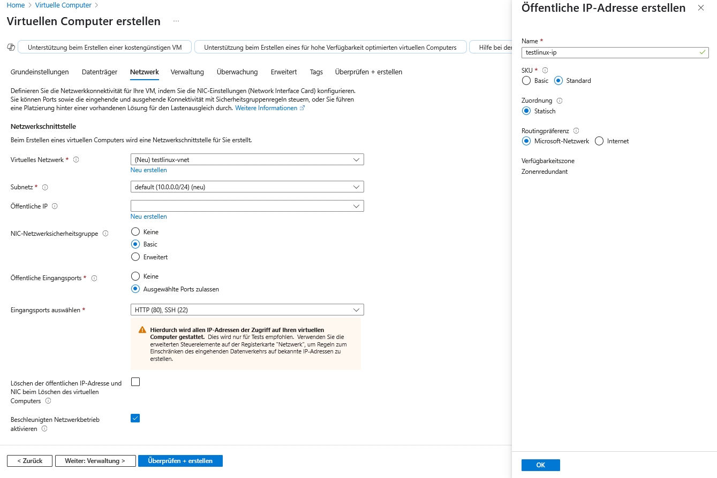
Task: Click info icon next to Routingpräferenz
Action: 576,130
